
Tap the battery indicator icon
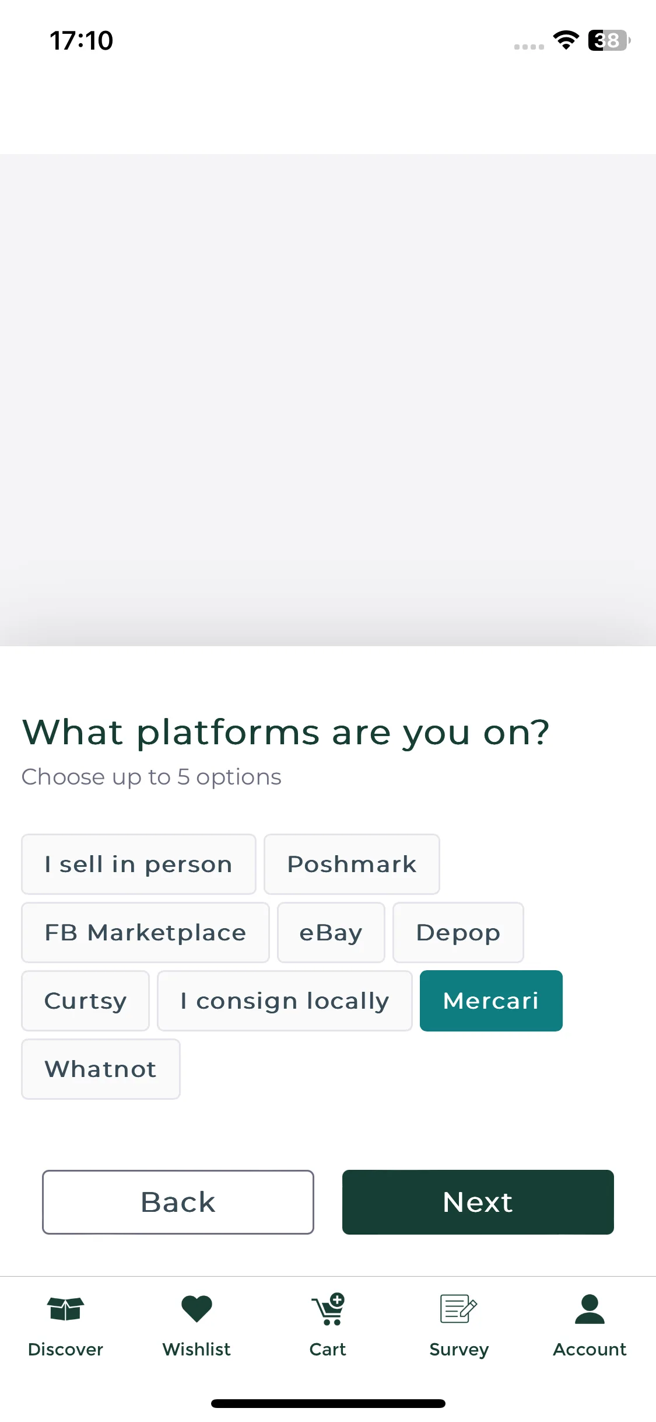coord(609,40)
